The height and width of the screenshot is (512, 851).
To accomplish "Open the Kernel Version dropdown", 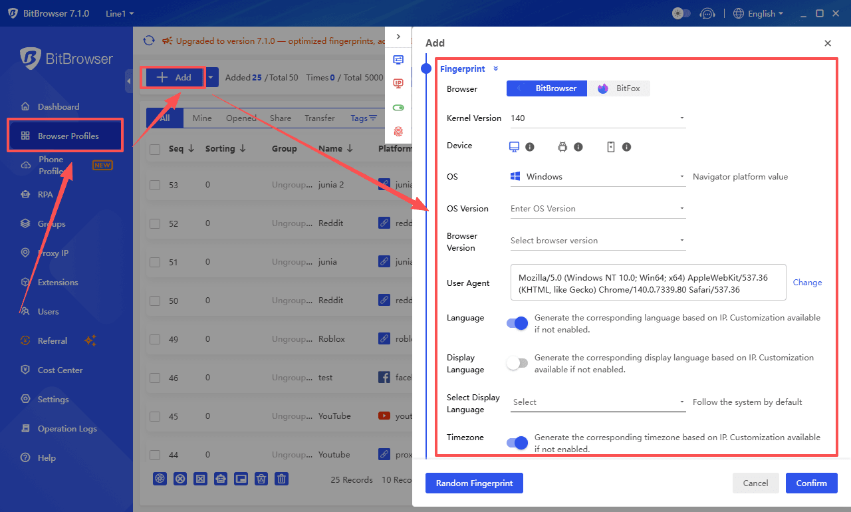I will (x=683, y=118).
